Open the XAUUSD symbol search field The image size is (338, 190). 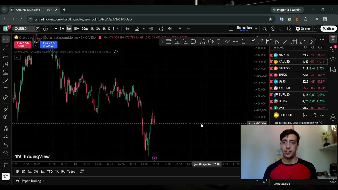click(21, 28)
